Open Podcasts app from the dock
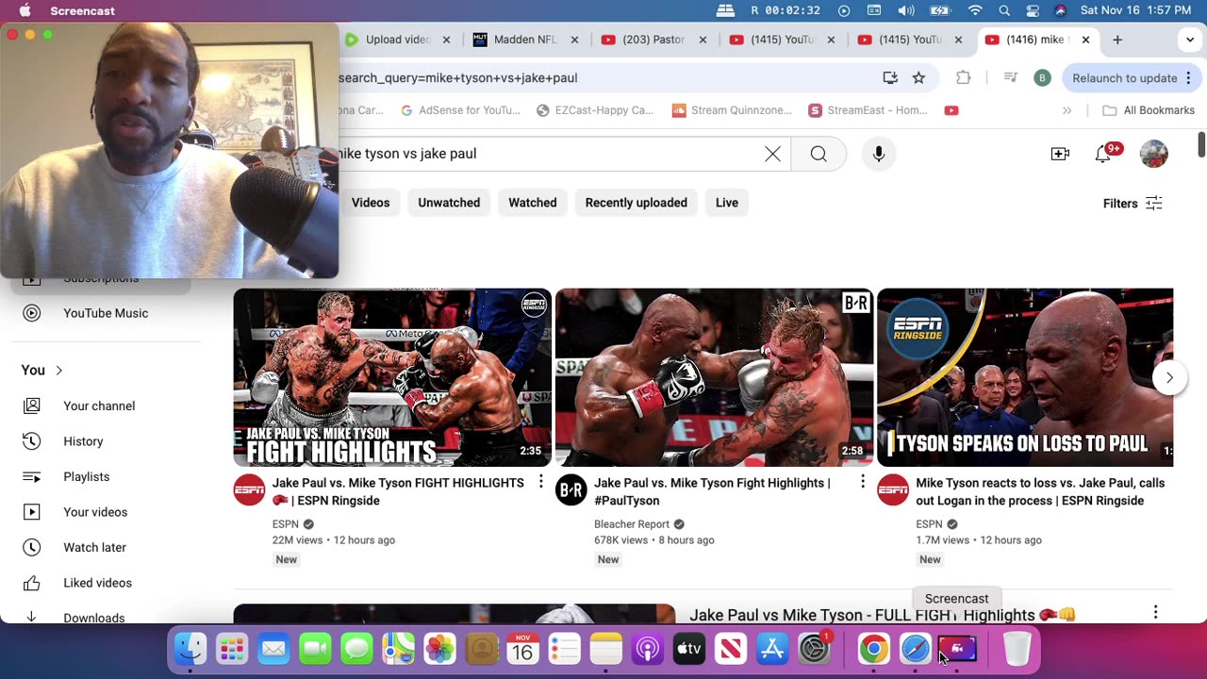This screenshot has width=1207, height=679. click(x=648, y=649)
